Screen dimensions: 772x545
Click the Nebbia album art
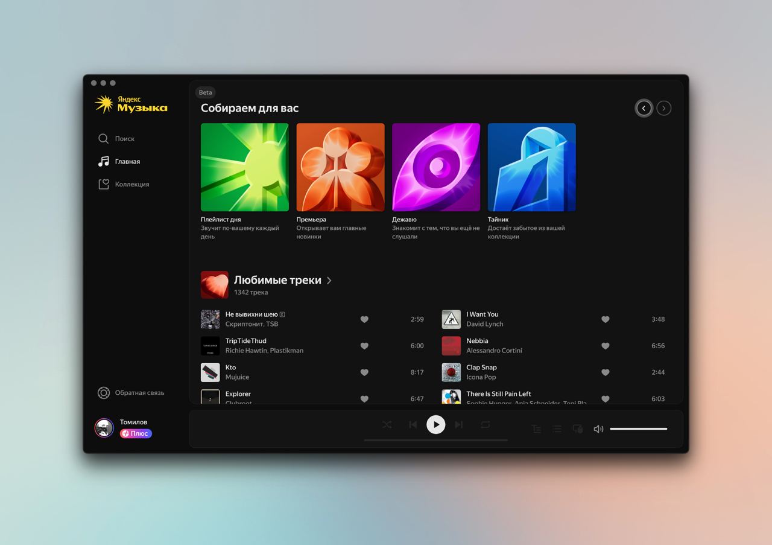[451, 346]
